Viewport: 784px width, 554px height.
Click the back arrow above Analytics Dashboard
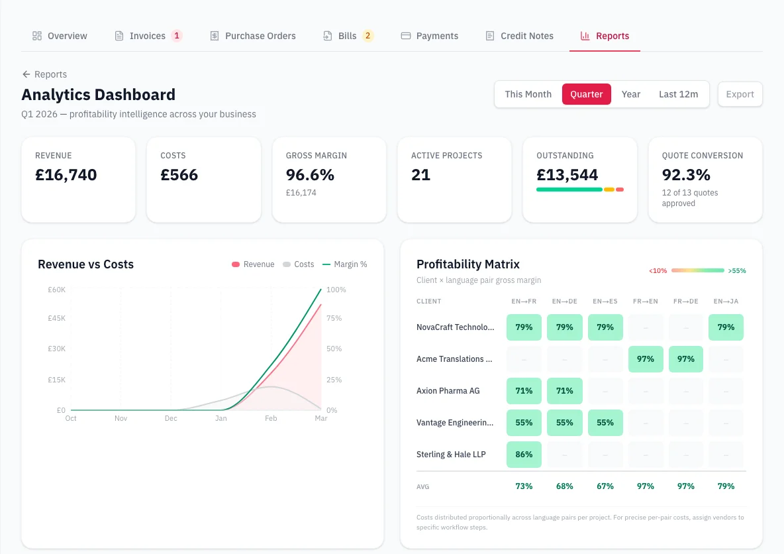click(26, 74)
